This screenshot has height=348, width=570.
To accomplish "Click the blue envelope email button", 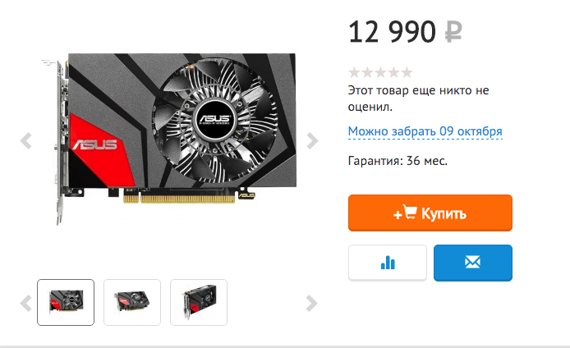I will [473, 263].
